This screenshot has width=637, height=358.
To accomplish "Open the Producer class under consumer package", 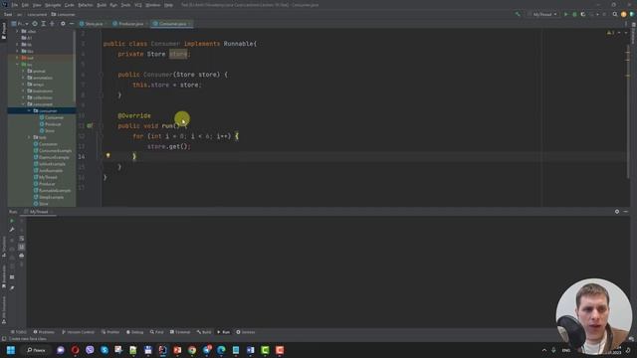I will pyautogui.click(x=51, y=124).
